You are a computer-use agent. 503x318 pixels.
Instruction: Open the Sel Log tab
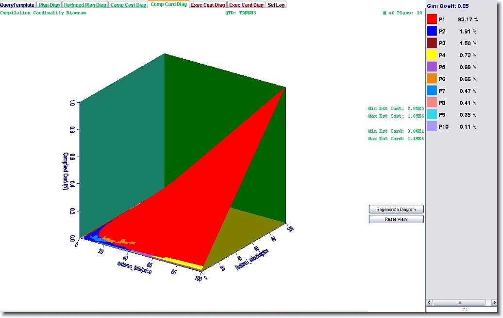pos(276,5)
